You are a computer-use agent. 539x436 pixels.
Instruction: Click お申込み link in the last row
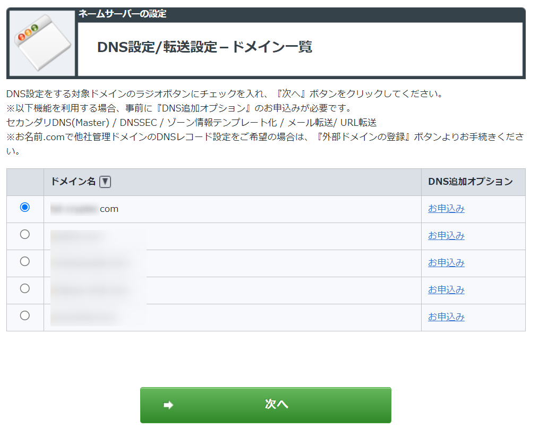tap(446, 317)
